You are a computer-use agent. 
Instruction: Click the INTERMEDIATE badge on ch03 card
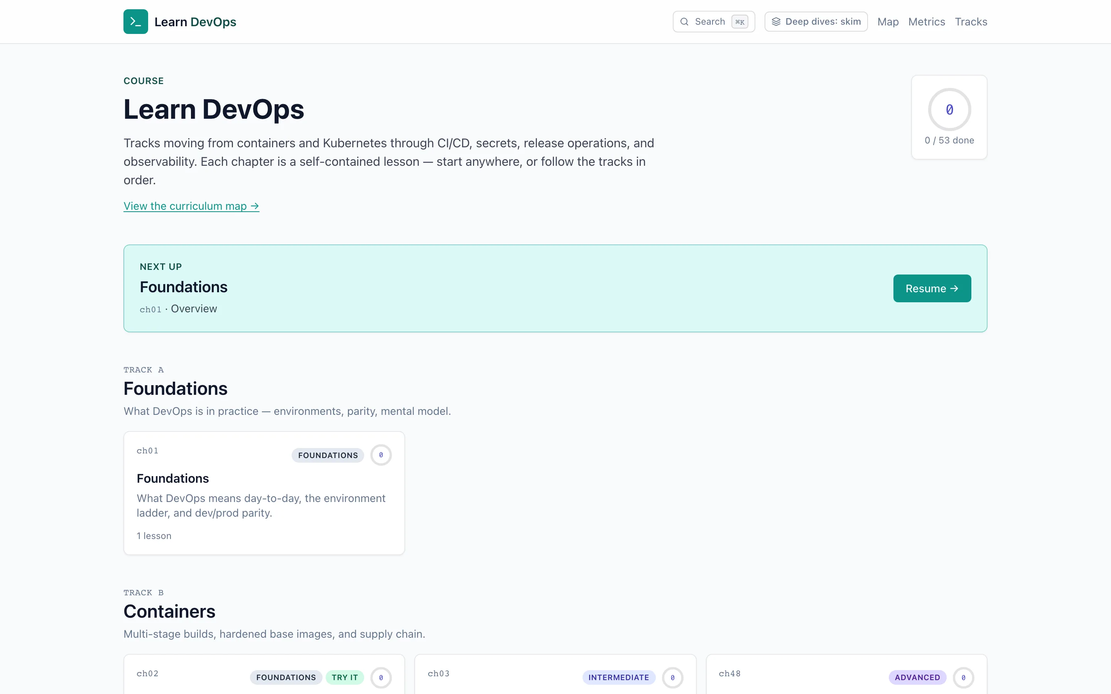point(618,677)
